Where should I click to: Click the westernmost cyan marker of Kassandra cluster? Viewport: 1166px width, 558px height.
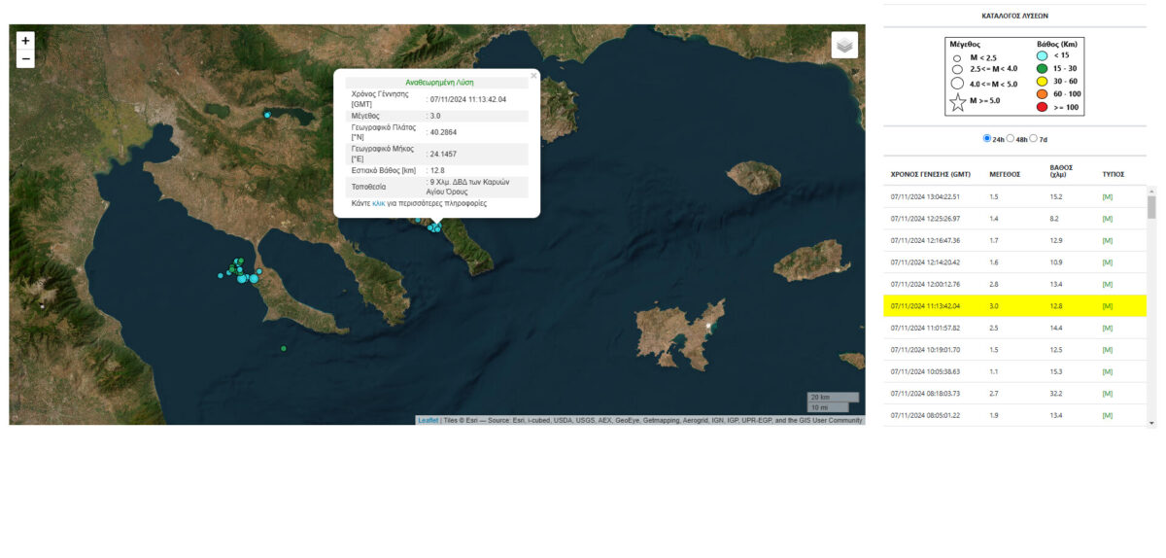tap(221, 276)
